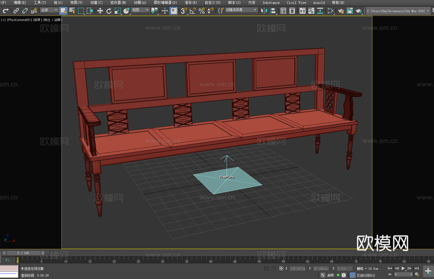Click the Use Pivot Point Center icon

154,11
